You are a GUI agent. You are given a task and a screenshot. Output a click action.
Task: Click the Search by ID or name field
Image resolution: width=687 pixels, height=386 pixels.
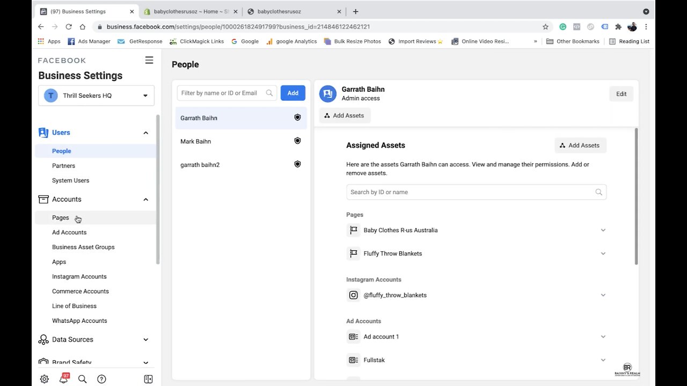[476, 192]
